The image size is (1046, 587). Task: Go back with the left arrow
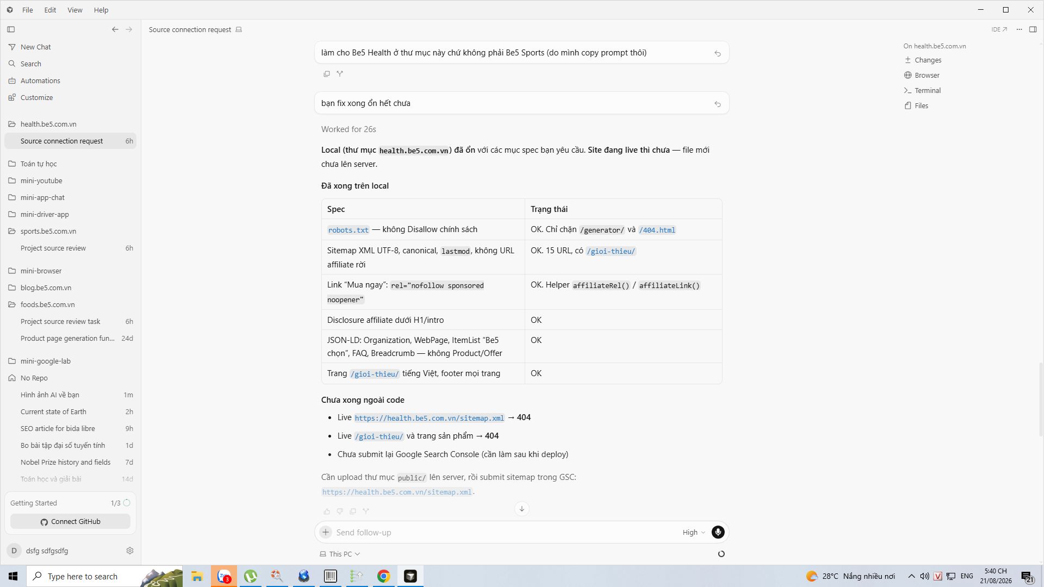(115, 29)
